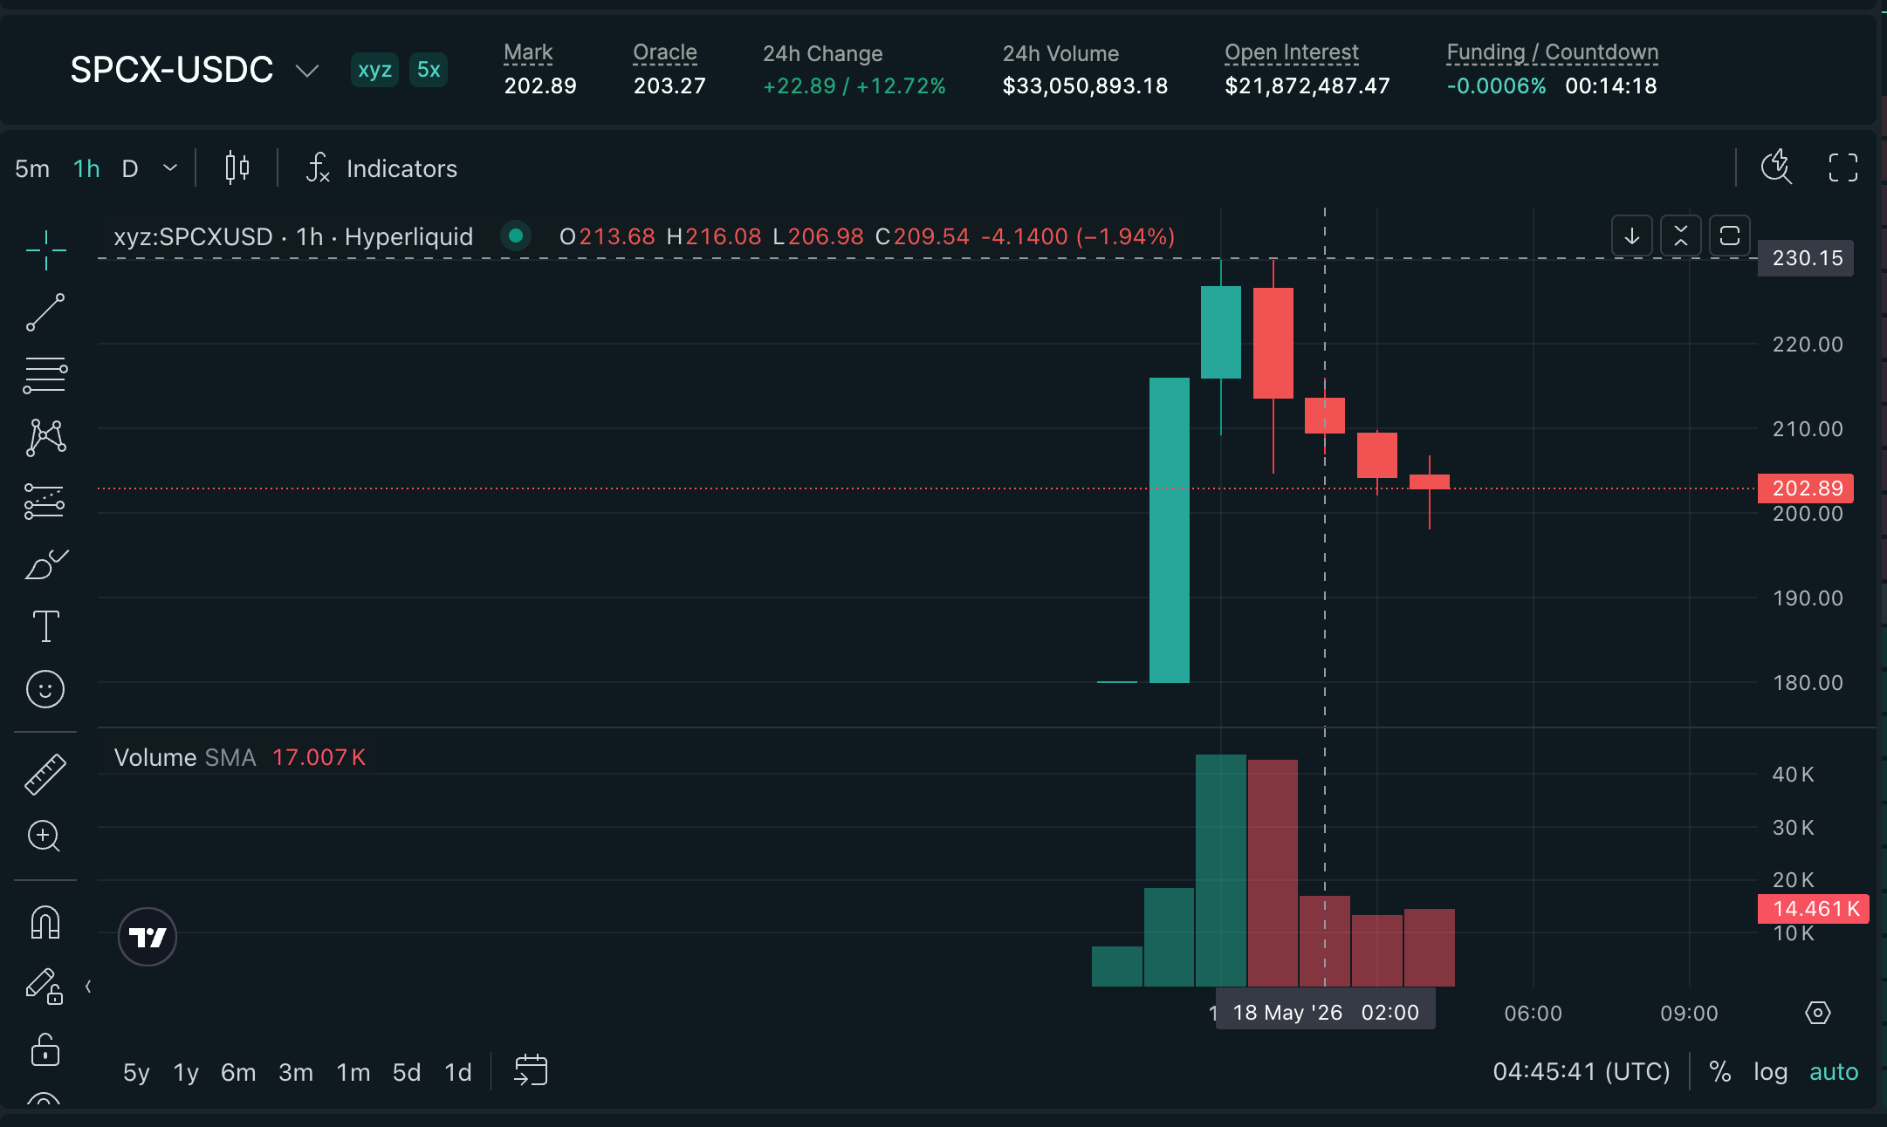
Task: Open the Fibonacci retracement tool
Action: (x=45, y=375)
